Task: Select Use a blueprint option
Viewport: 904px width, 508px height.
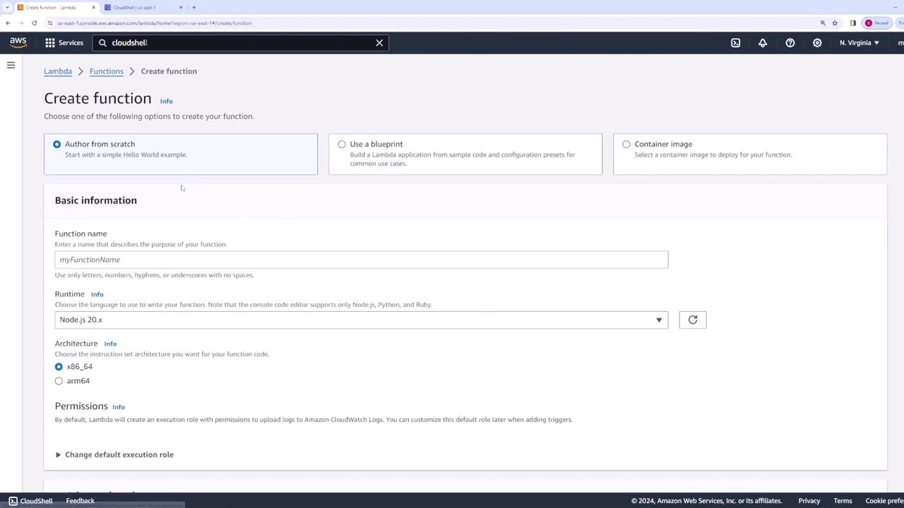Action: point(465,154)
